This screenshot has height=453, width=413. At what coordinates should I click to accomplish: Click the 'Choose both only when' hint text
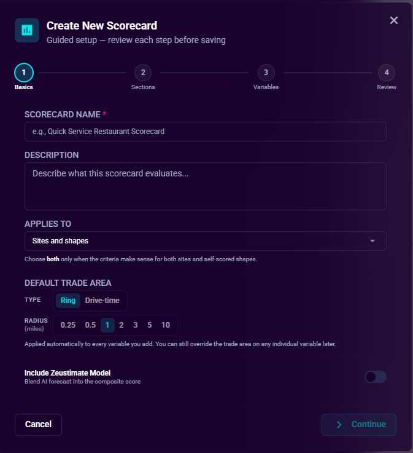point(141,259)
